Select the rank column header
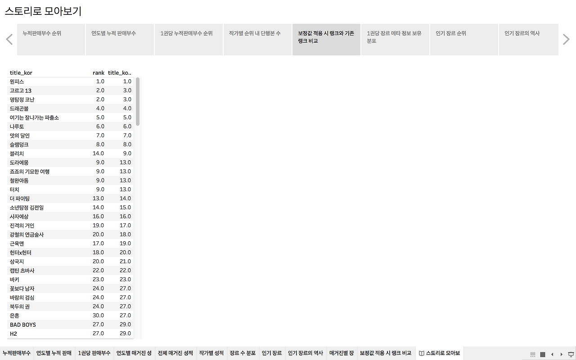This screenshot has width=576, height=360. point(99,73)
